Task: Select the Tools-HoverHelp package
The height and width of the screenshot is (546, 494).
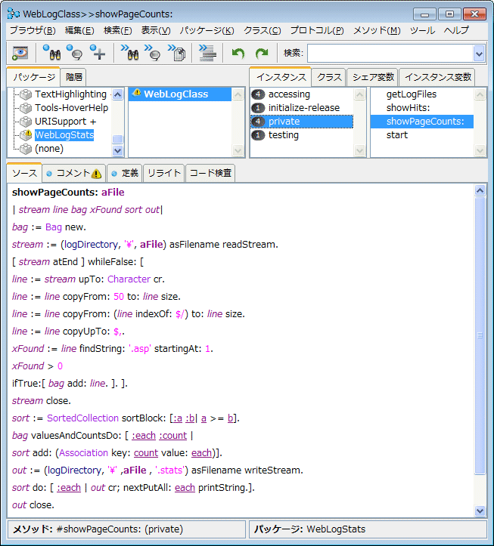Action: click(x=71, y=108)
